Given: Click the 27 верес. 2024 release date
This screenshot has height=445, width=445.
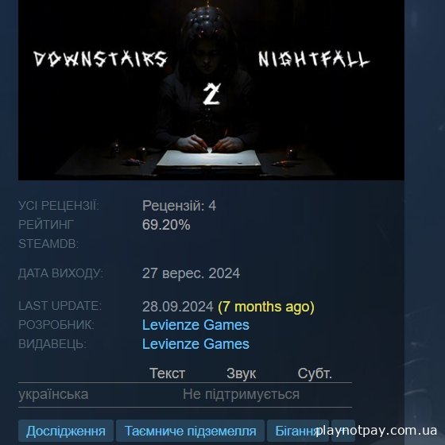Looking at the screenshot, I should click(191, 273).
